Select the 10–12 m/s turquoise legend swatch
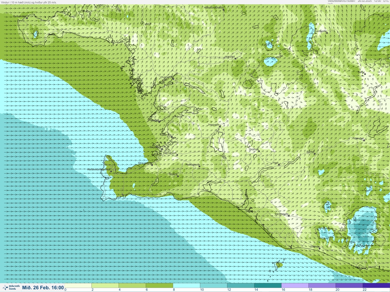The width and height of the screenshot is (390, 292). point(214,286)
